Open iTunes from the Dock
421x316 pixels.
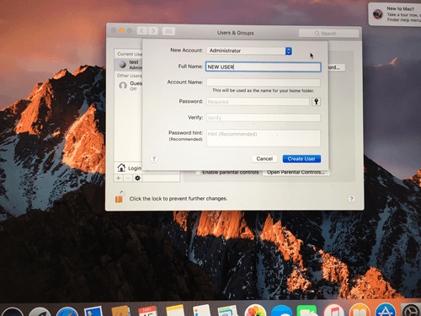334,311
